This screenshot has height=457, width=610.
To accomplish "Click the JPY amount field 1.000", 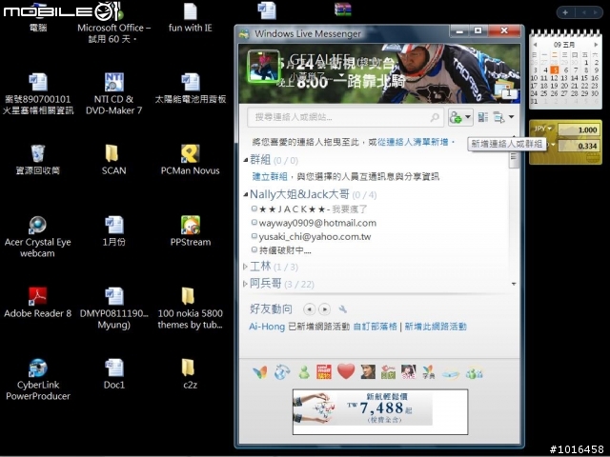I will tap(579, 129).
